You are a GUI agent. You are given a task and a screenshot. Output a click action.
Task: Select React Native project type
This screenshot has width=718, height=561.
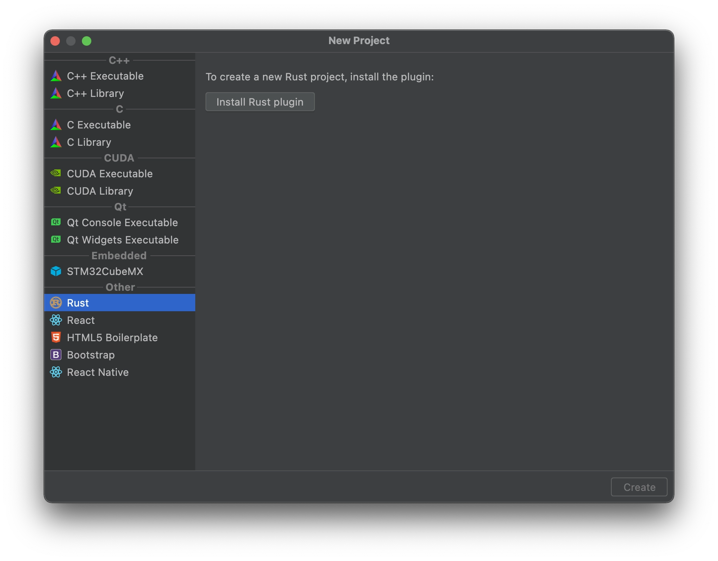120,372
